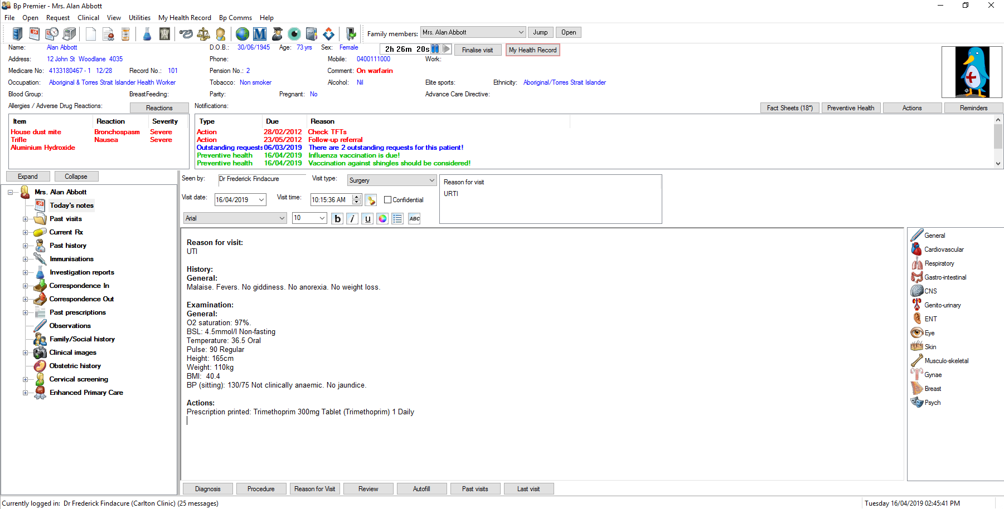Open the Utilities menu
Screen dimensions: 1004x509
139,17
